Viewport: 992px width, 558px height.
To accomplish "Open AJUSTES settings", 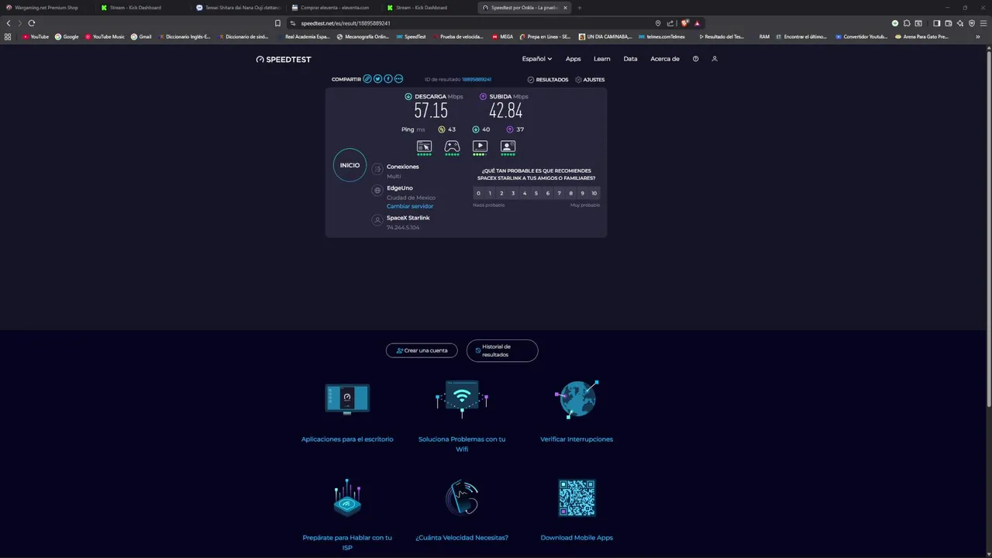I will pos(590,80).
